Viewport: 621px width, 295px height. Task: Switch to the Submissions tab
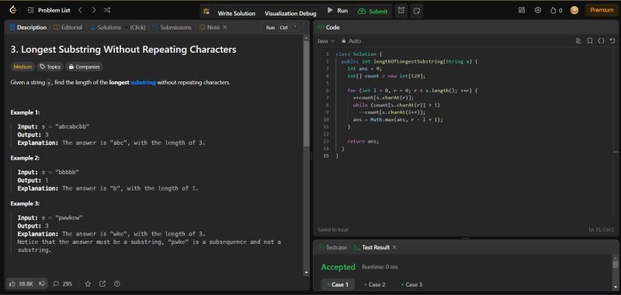(x=172, y=27)
